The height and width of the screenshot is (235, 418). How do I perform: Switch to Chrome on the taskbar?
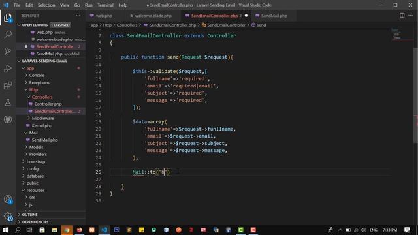pyautogui.click(x=67, y=230)
